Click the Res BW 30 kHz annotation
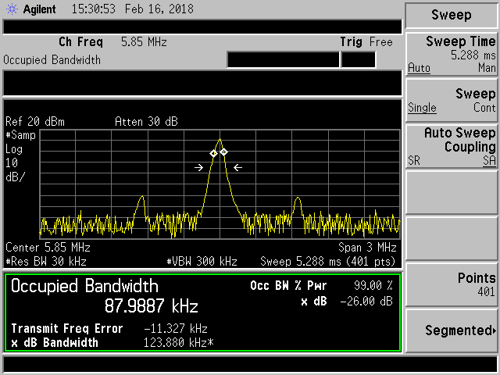The width and height of the screenshot is (500, 375). point(46,261)
